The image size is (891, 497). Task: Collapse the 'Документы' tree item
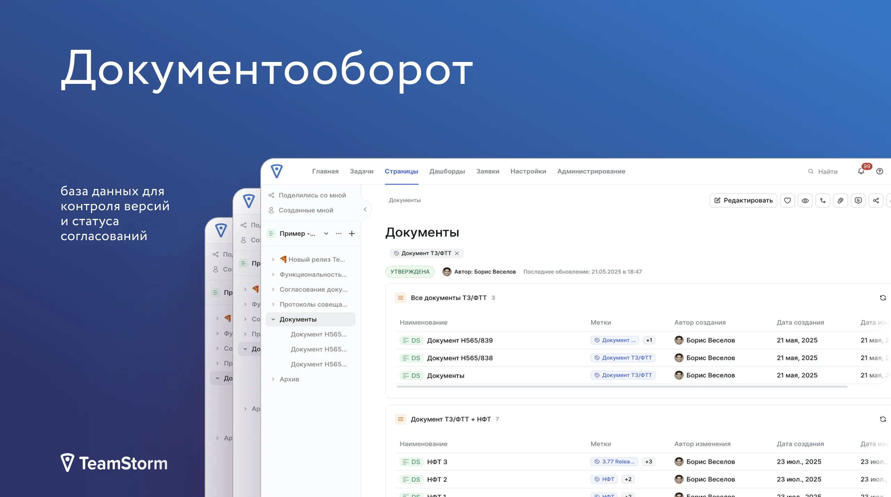tap(273, 319)
